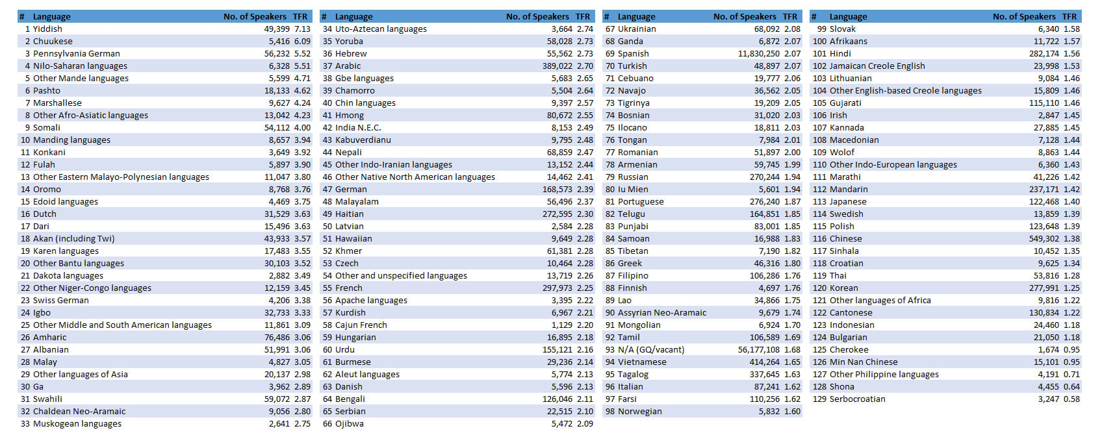
Task: Click the Assyrian Neo-Aramaic entry
Action: 661,313
